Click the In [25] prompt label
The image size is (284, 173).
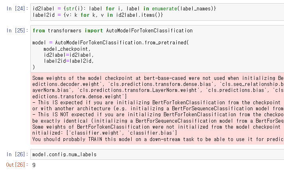click(x=17, y=30)
